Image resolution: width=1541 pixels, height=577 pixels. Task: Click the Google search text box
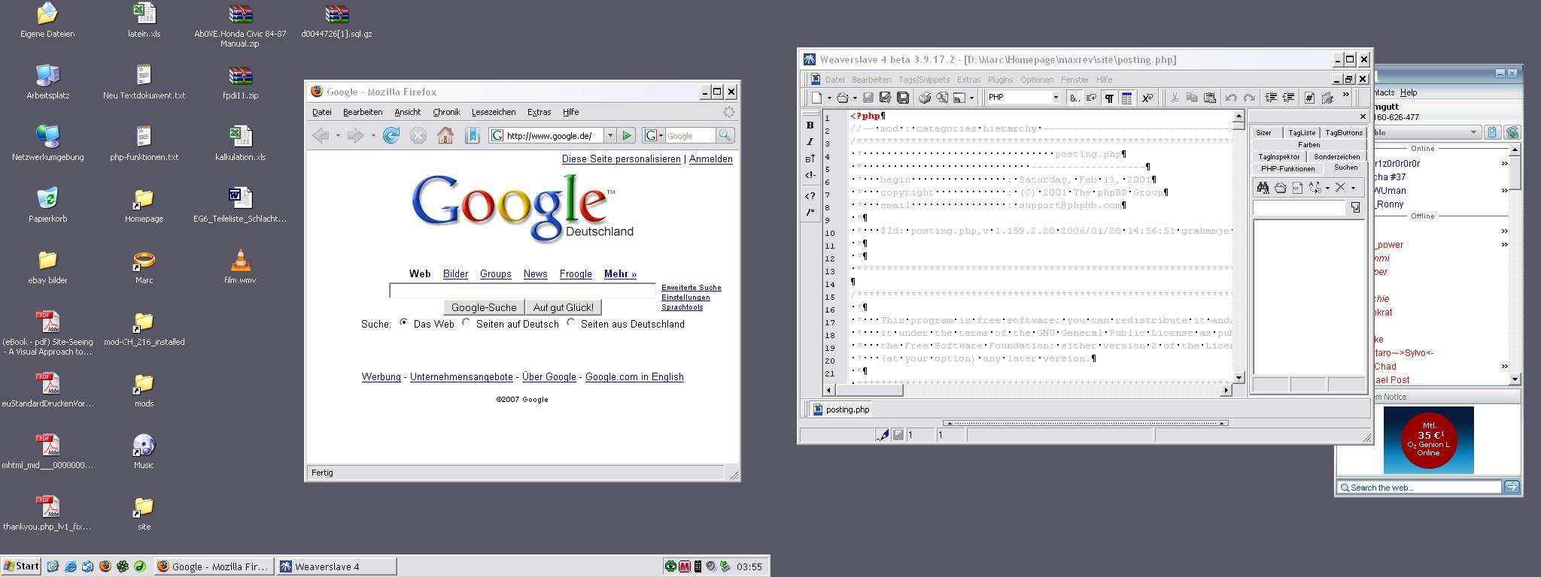tap(523, 291)
